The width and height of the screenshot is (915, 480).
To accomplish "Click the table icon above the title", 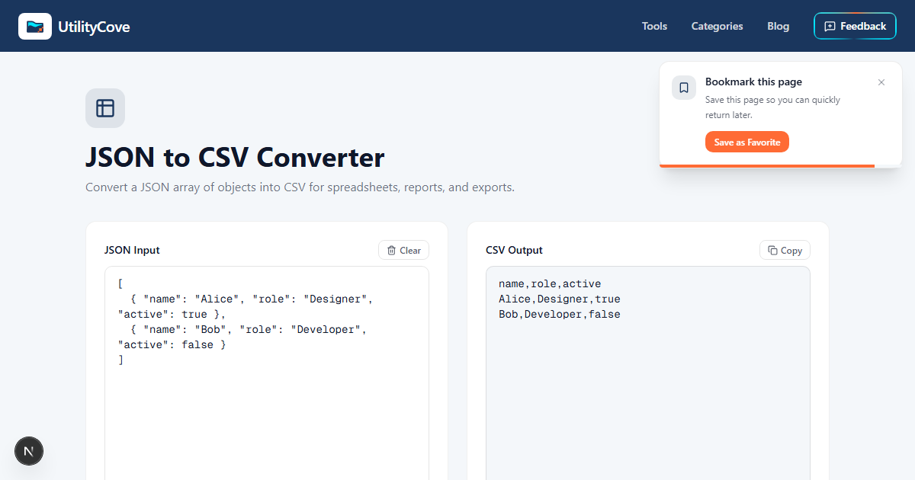I will 105,108.
